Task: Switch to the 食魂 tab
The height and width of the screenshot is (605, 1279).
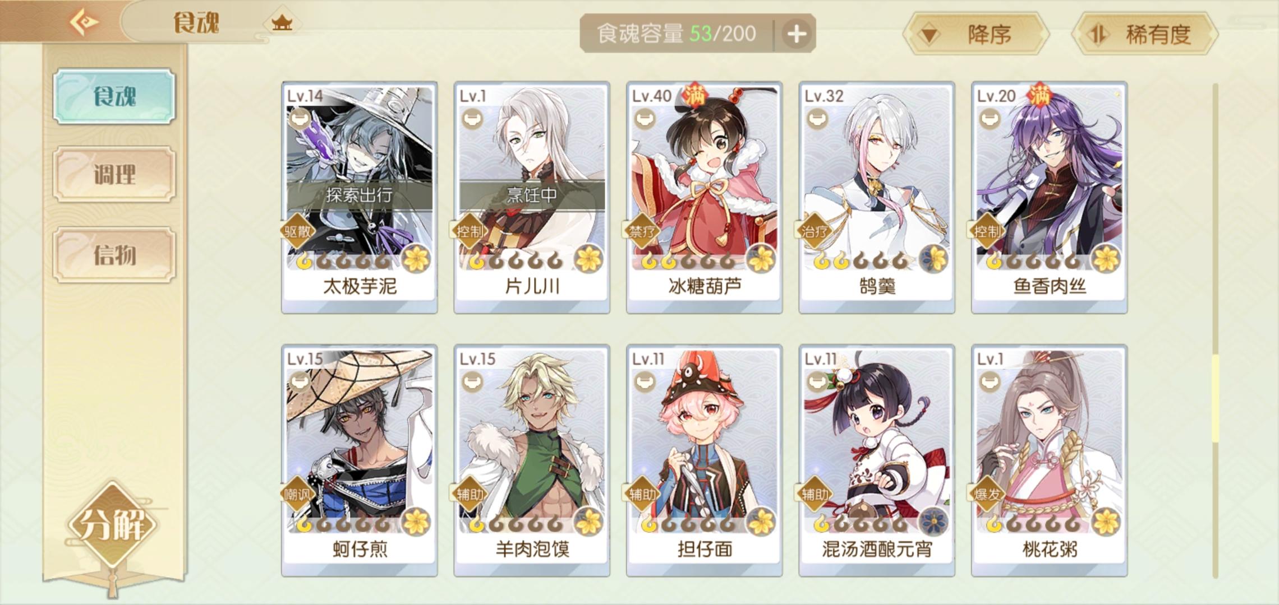Action: pyautogui.click(x=114, y=96)
